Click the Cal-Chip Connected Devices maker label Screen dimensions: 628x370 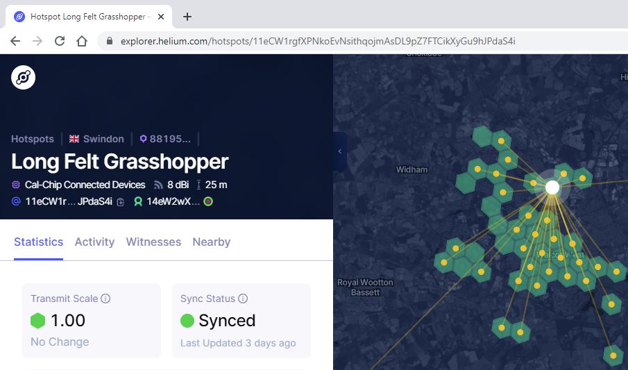(x=85, y=185)
